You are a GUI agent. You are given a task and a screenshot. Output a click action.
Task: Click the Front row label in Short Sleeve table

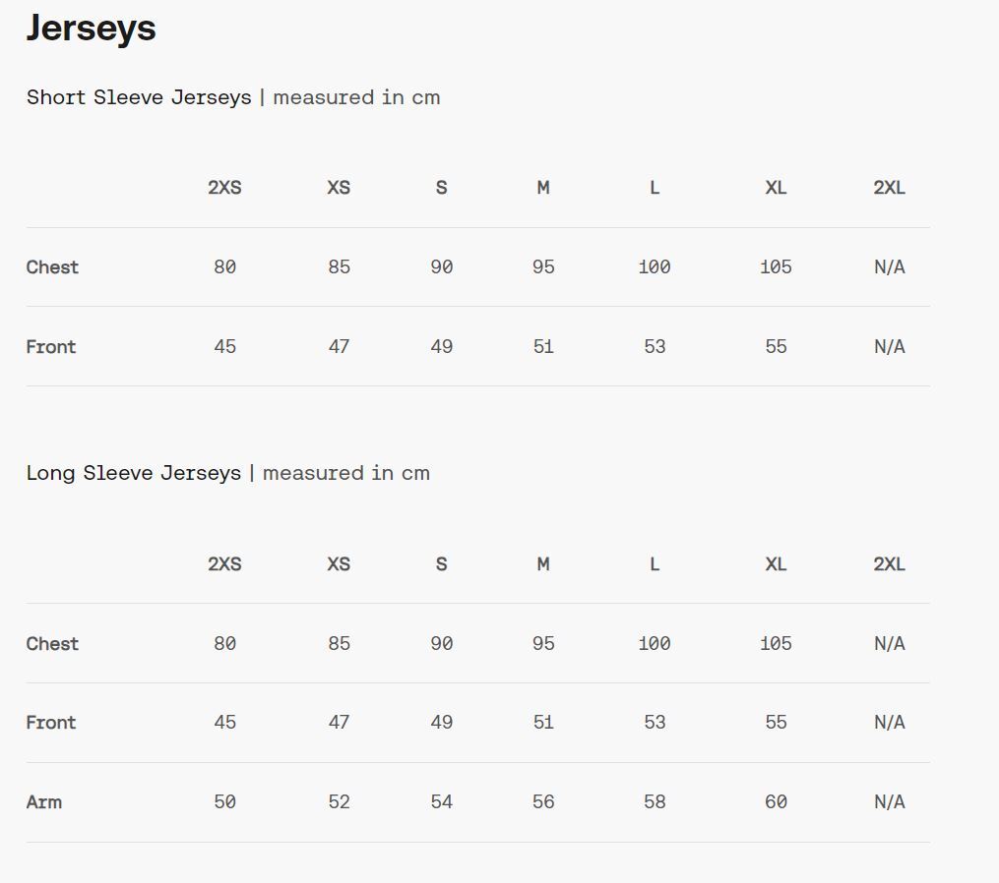(x=51, y=347)
